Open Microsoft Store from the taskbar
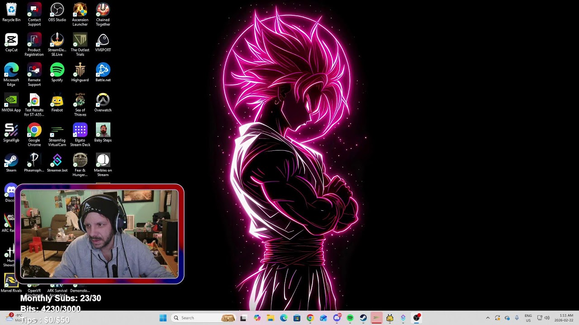 point(297,318)
